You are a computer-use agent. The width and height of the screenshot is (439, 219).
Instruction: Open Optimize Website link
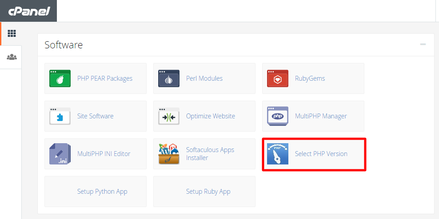coord(211,116)
